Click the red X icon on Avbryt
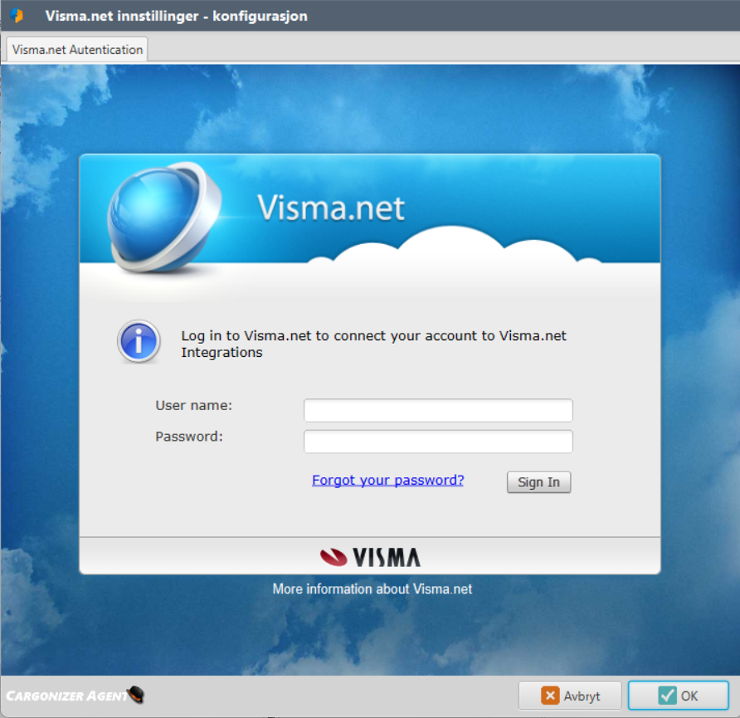Viewport: 740px width, 718px height. (549, 696)
